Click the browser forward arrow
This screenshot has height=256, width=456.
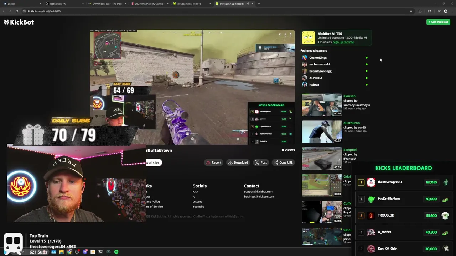click(x=10, y=11)
